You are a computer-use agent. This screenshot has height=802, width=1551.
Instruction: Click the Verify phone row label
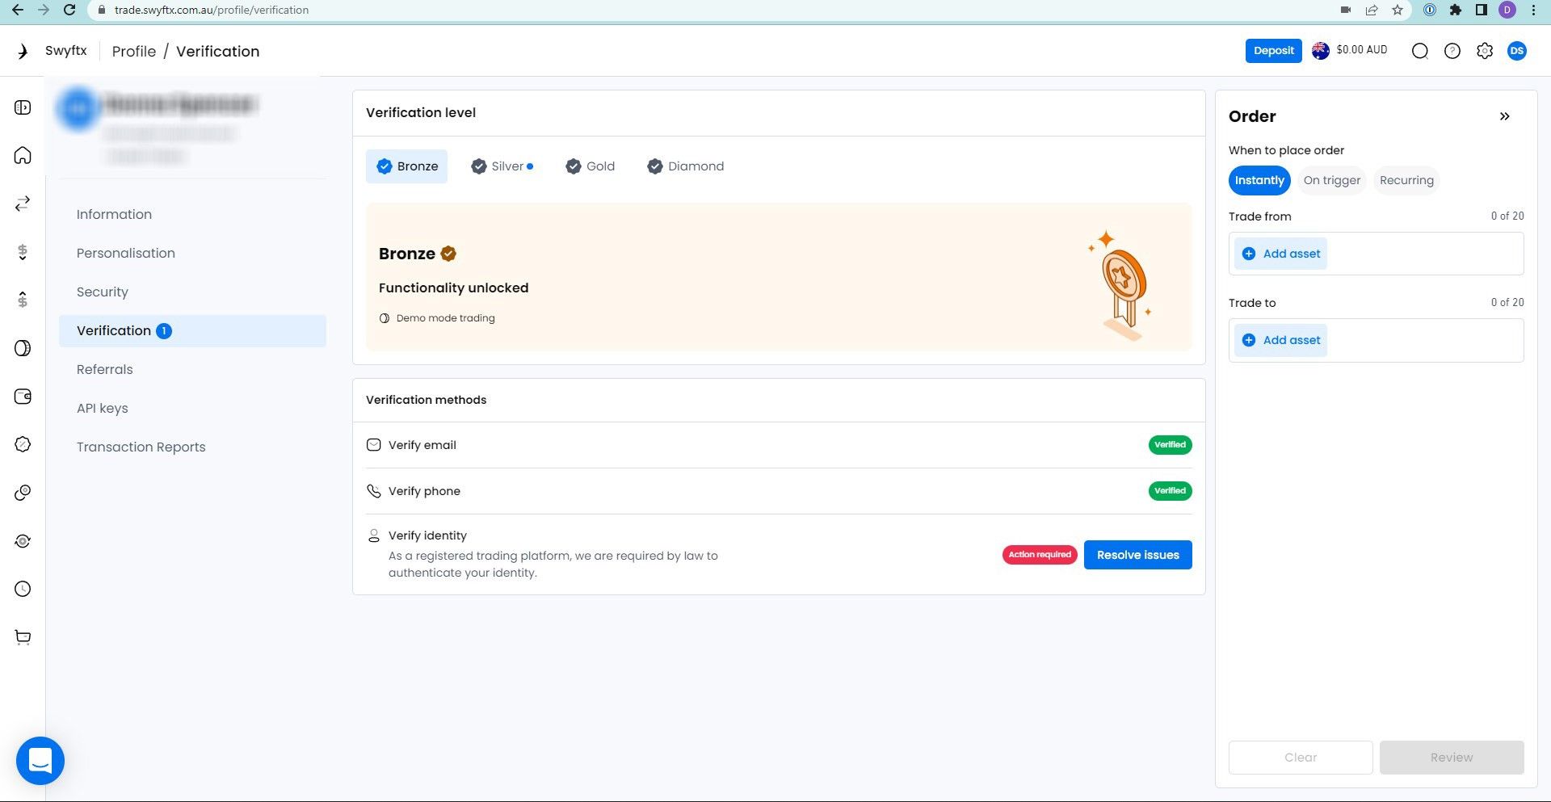click(x=424, y=491)
